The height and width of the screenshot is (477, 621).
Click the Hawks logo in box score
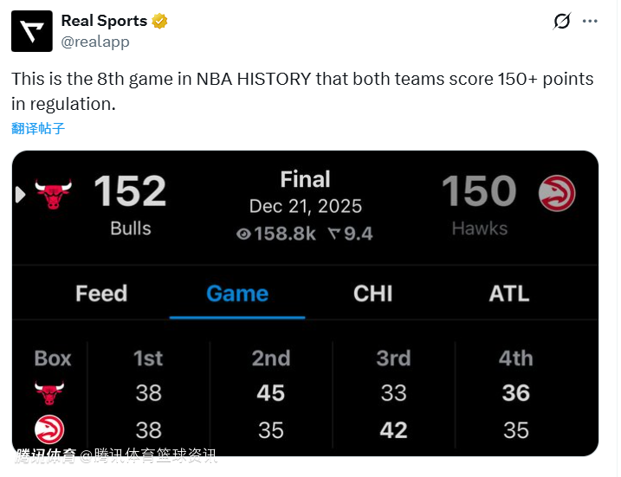[x=50, y=429]
